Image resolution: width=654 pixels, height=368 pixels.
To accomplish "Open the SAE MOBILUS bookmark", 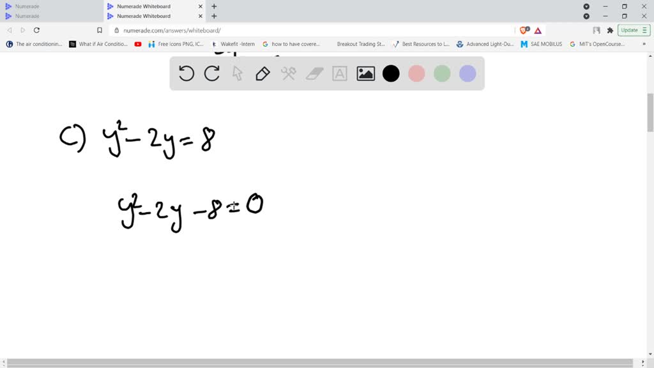I will tap(541, 44).
